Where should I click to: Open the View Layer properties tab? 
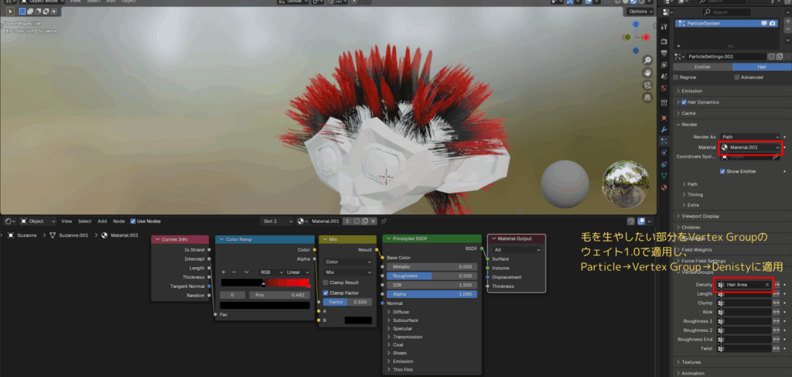pyautogui.click(x=664, y=65)
